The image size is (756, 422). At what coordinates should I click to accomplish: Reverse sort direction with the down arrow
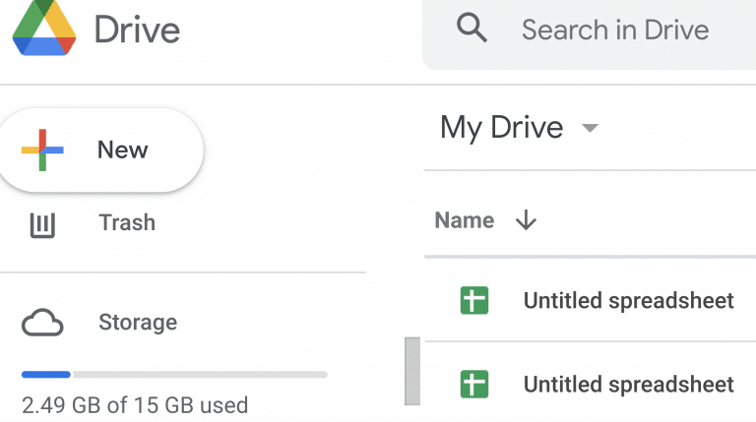click(x=526, y=220)
